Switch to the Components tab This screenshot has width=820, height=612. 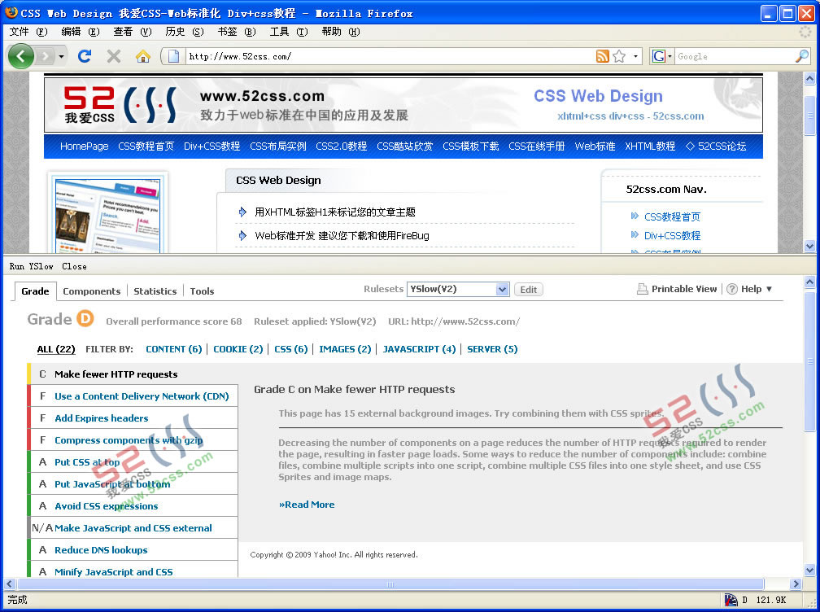click(x=91, y=291)
